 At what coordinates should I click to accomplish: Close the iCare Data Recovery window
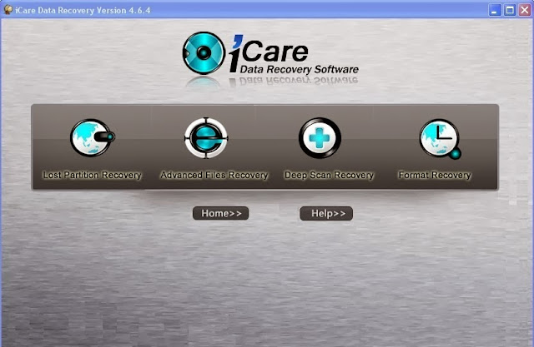[x=525, y=10]
